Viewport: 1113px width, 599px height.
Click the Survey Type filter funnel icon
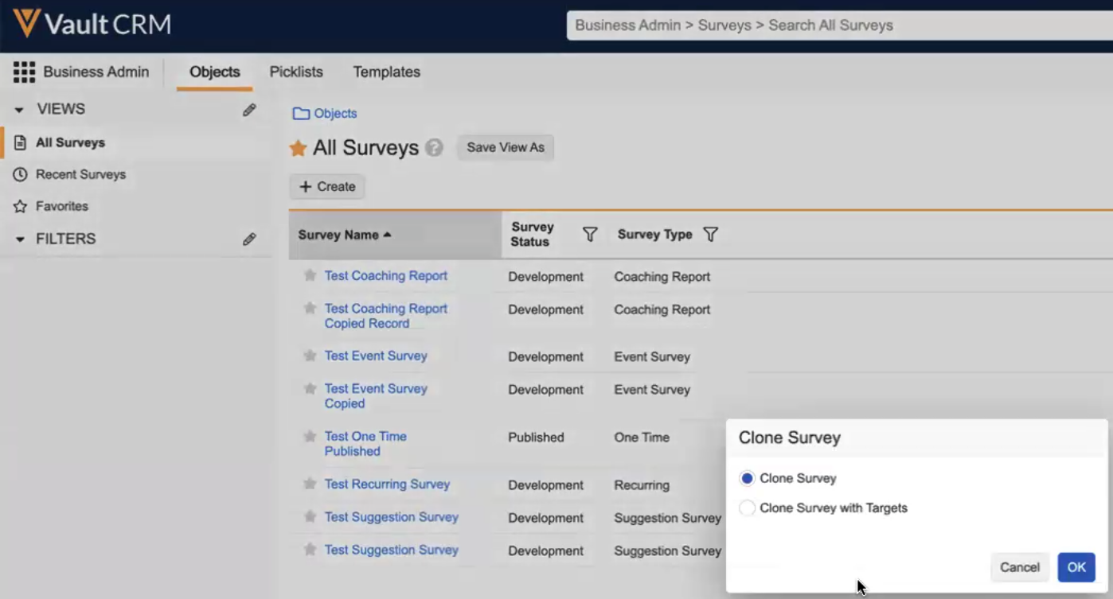[x=711, y=235]
